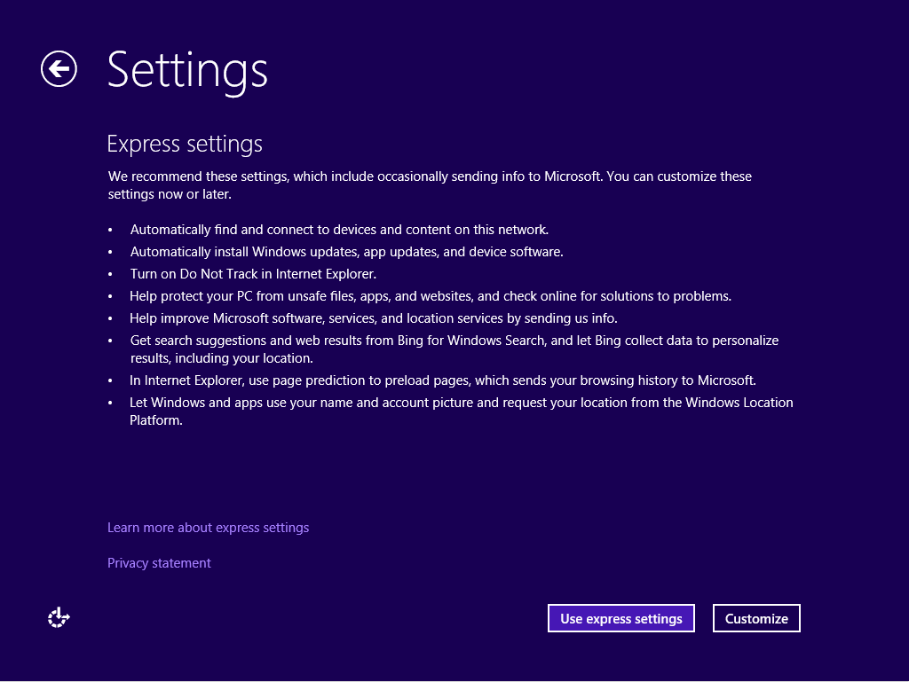Image resolution: width=909 pixels, height=682 pixels.
Task: Select the 'Help improve Microsoft software' item
Action: (x=373, y=318)
